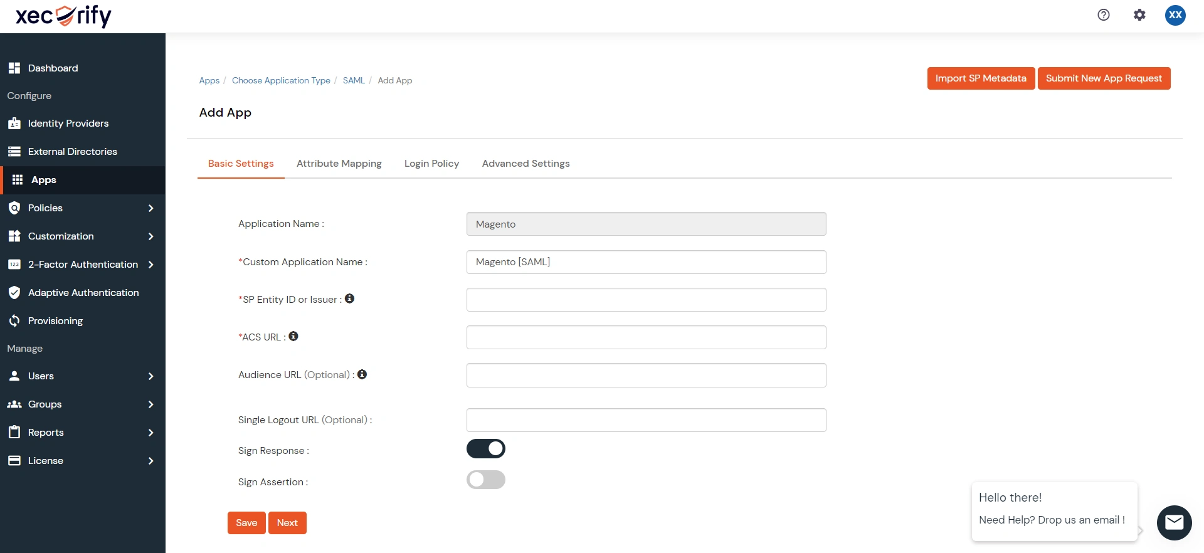Focus the Custom Application Name field
Screen dimensions: 1204x553
point(646,262)
